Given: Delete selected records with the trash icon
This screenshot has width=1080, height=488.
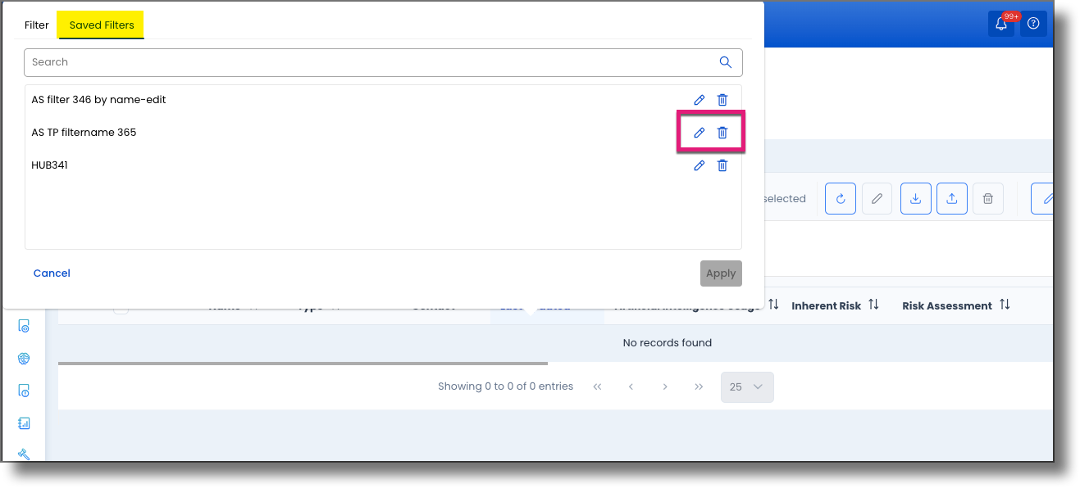Looking at the screenshot, I should [x=987, y=198].
